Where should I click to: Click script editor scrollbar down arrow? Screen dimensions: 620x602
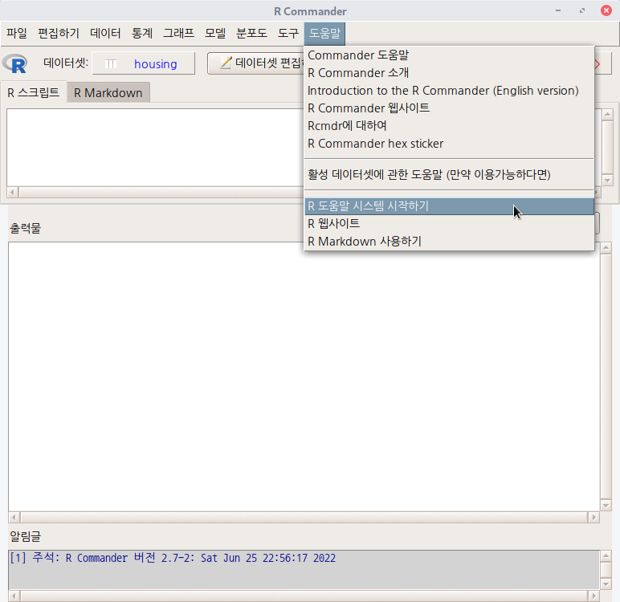[607, 181]
